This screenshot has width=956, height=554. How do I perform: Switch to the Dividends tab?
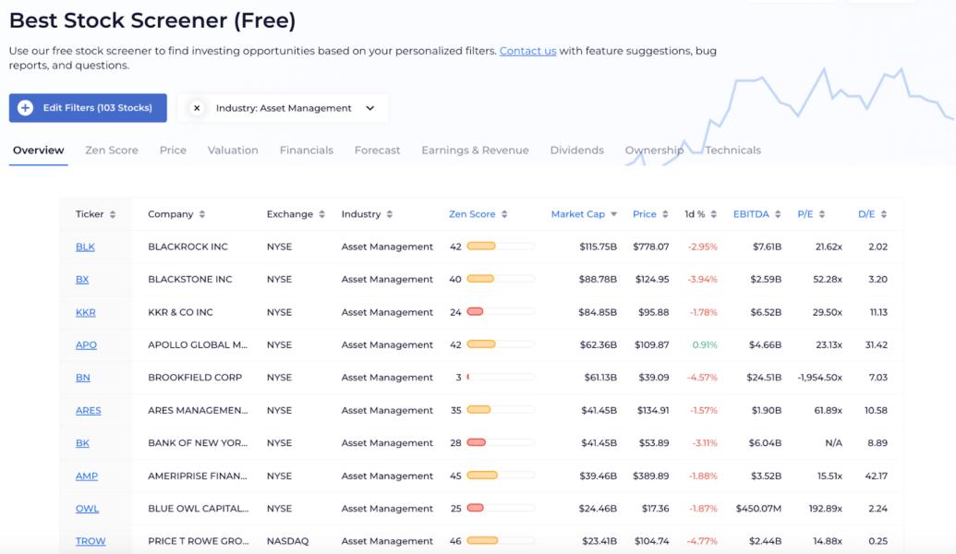click(576, 150)
